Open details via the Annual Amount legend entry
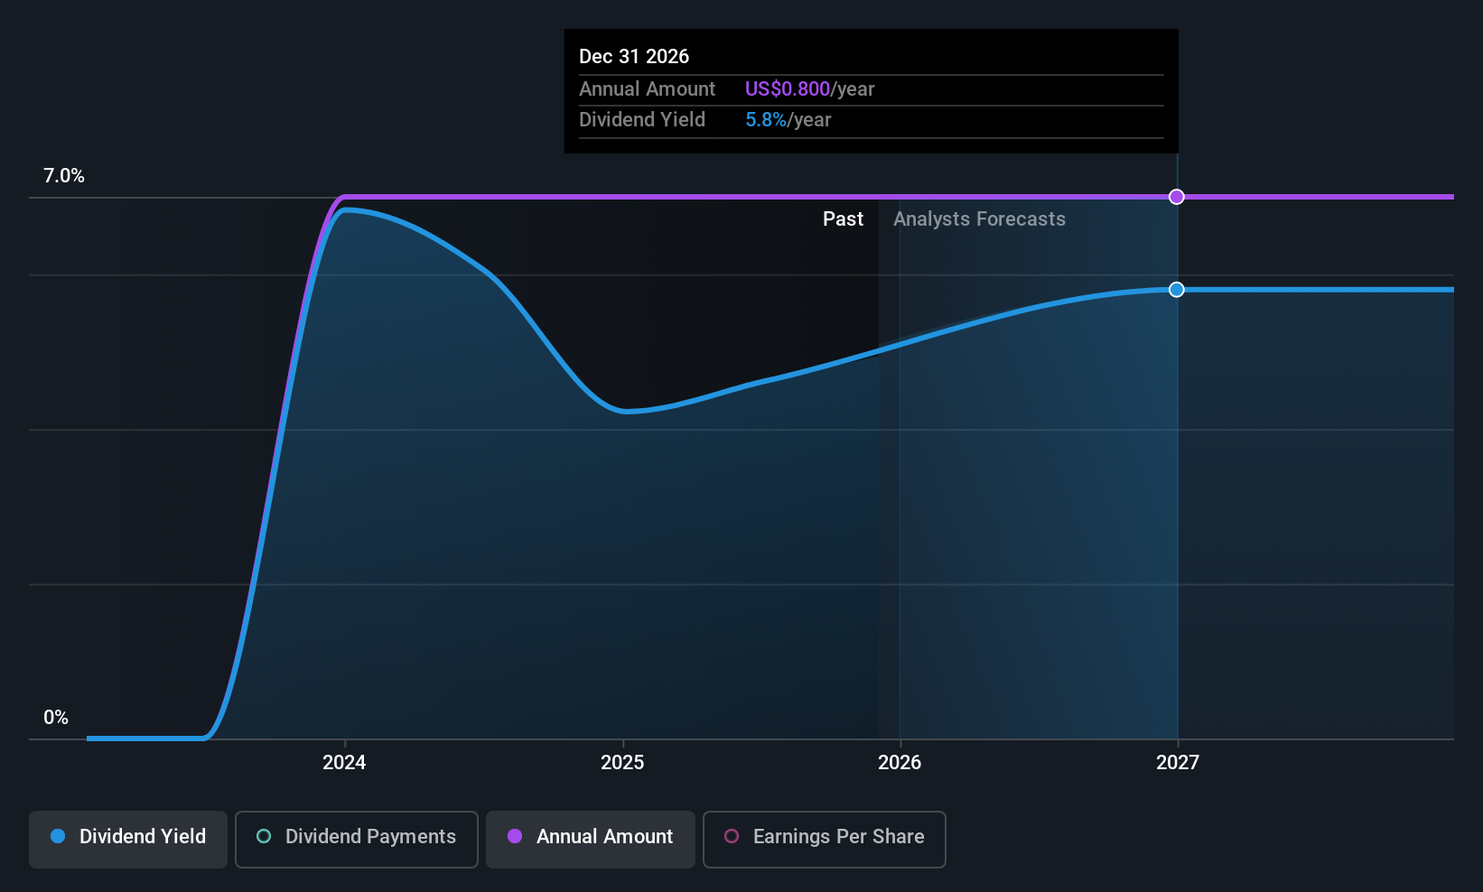The height and width of the screenshot is (892, 1483). pyautogui.click(x=590, y=838)
